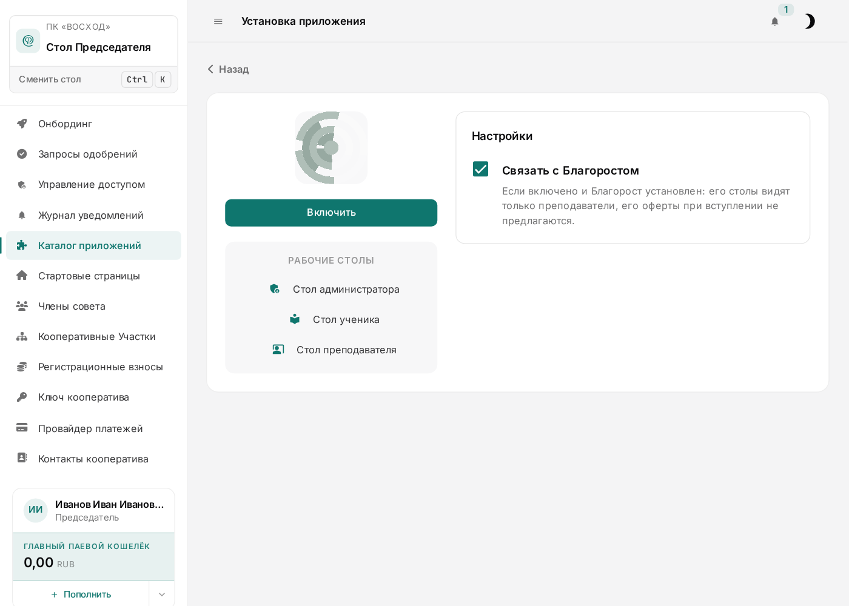Click the application logo thumbnail
This screenshot has width=849, height=606.
point(331,148)
